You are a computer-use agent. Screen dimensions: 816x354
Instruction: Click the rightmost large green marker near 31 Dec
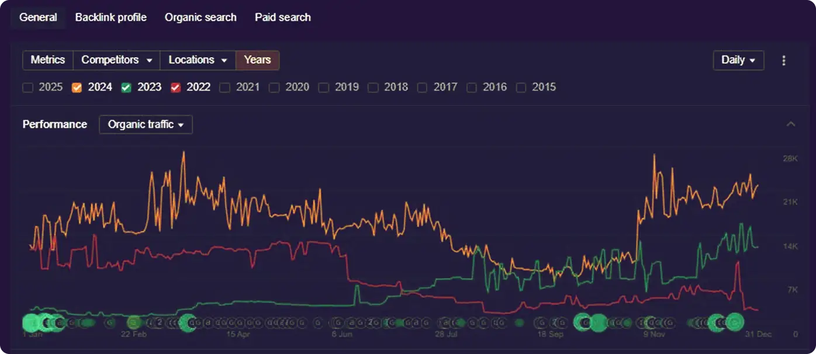(x=734, y=322)
